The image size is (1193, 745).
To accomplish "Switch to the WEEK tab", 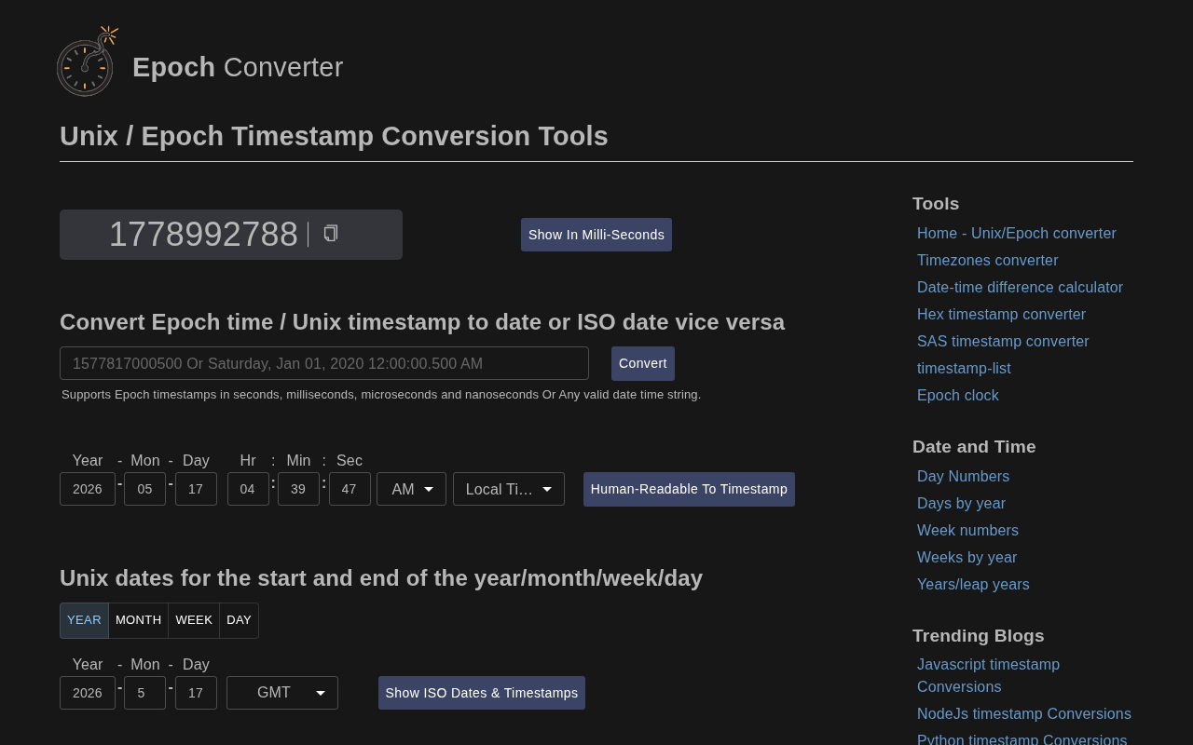I will click(194, 620).
